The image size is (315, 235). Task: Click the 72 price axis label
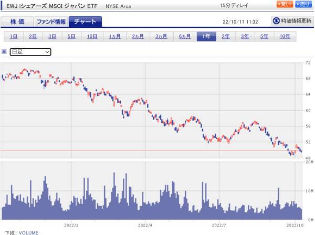[x=308, y=63]
